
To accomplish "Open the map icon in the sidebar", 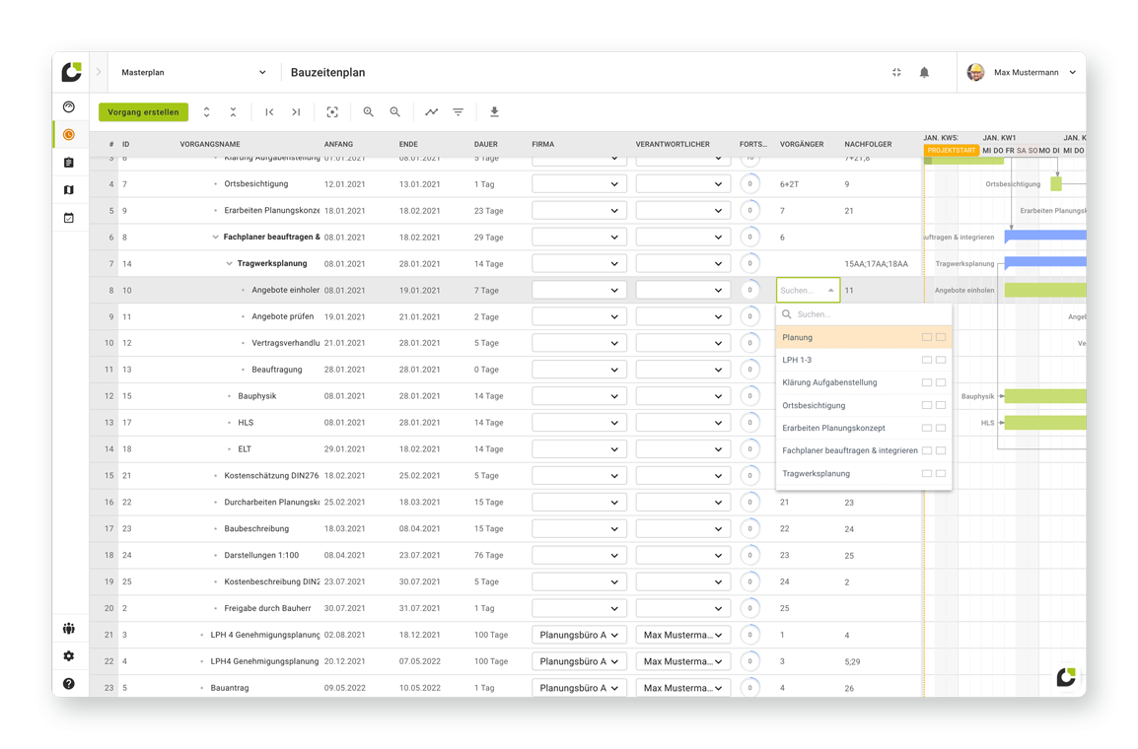I will pos(69,190).
